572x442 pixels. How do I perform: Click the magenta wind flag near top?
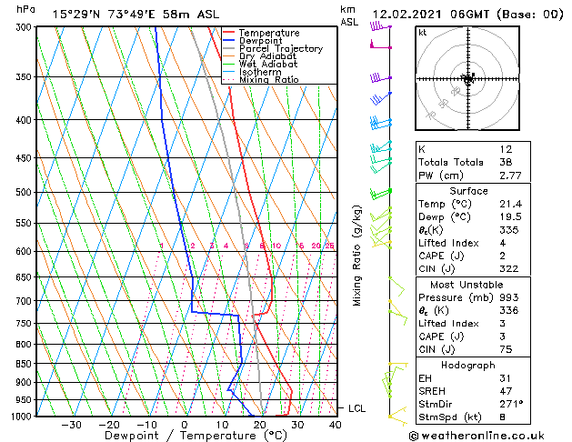click(x=380, y=45)
